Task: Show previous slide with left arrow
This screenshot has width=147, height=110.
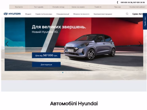Action: click(x=7, y=44)
